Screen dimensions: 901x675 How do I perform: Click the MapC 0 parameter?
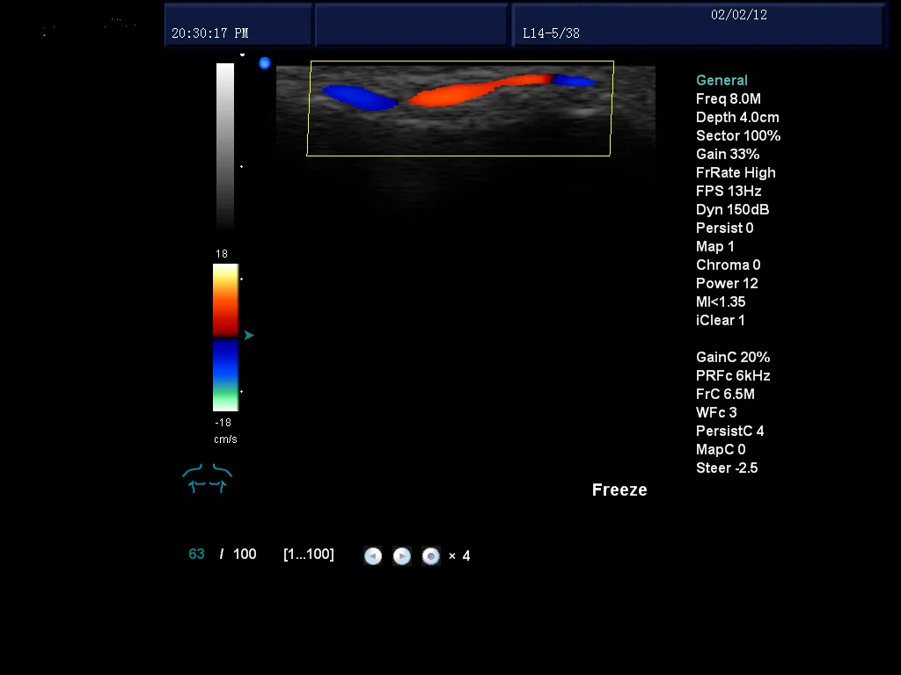tap(722, 449)
